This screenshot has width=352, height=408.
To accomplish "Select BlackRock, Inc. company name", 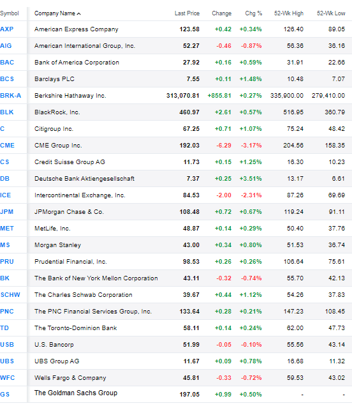I will (57, 112).
